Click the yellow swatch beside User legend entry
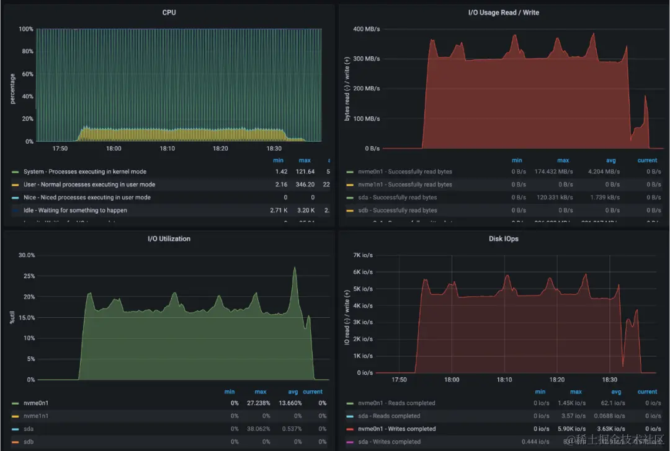Image resolution: width=670 pixels, height=451 pixels. pos(16,185)
